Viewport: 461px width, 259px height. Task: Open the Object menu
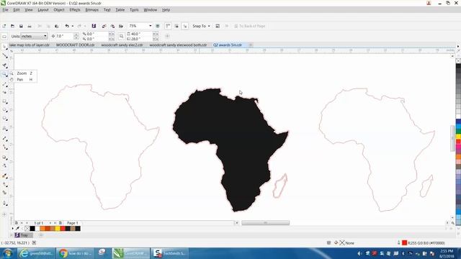(x=59, y=9)
